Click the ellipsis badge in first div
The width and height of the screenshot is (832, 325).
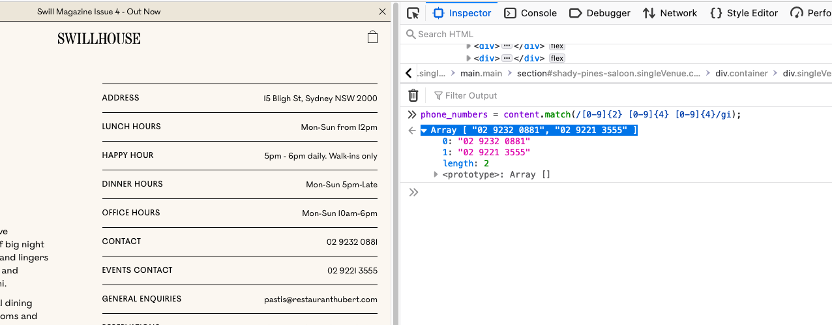pyautogui.click(x=507, y=46)
